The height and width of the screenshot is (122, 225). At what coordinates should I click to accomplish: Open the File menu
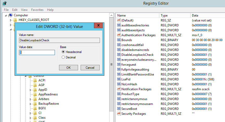click(x=6, y=10)
